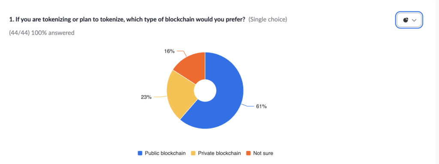This screenshot has width=439, height=164.
Task: Click the yellow Private blockchain legend swatch
Action: [x=193, y=153]
